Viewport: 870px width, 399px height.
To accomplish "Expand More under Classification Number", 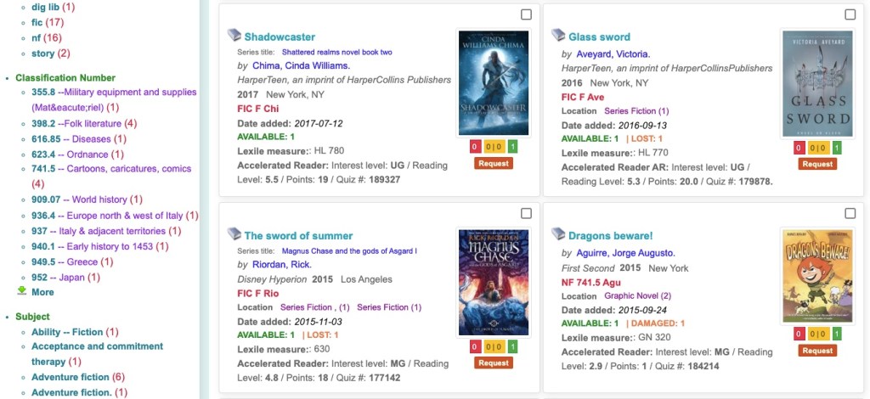I will [x=42, y=292].
